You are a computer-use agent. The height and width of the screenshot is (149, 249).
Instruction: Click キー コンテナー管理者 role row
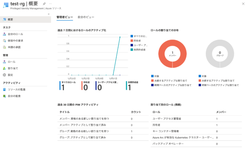pos(196,131)
